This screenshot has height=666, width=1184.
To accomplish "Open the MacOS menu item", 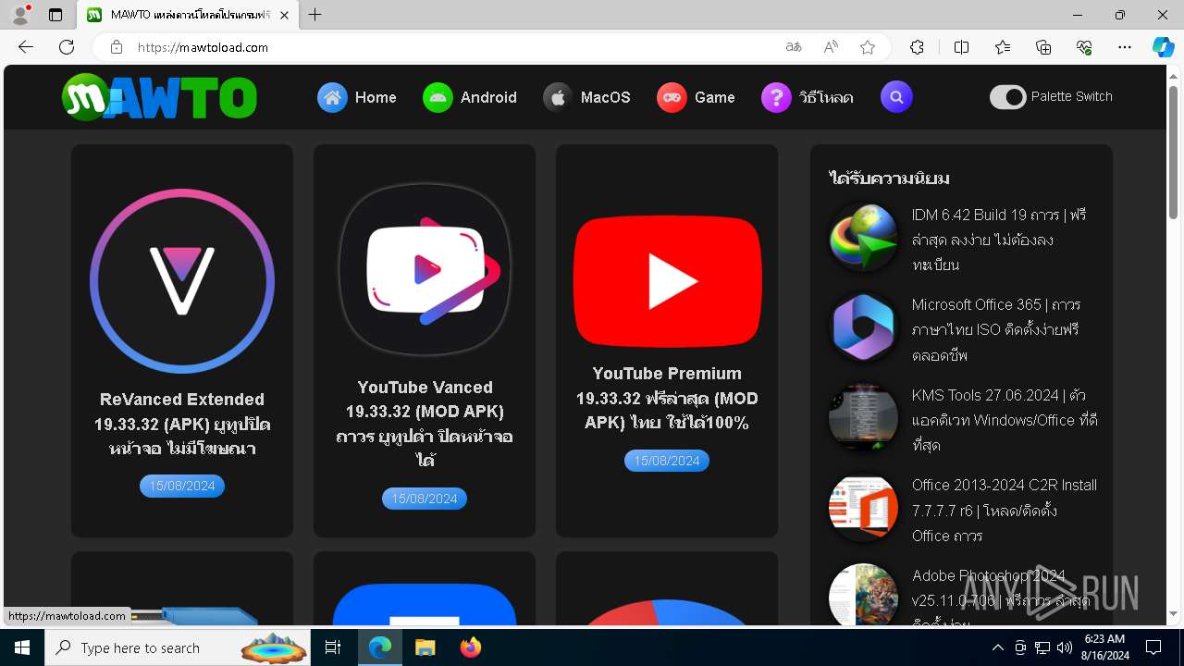I will 606,97.
